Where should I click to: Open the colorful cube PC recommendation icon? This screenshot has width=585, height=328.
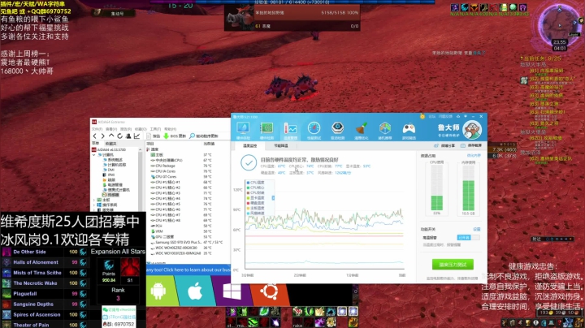tap(385, 128)
